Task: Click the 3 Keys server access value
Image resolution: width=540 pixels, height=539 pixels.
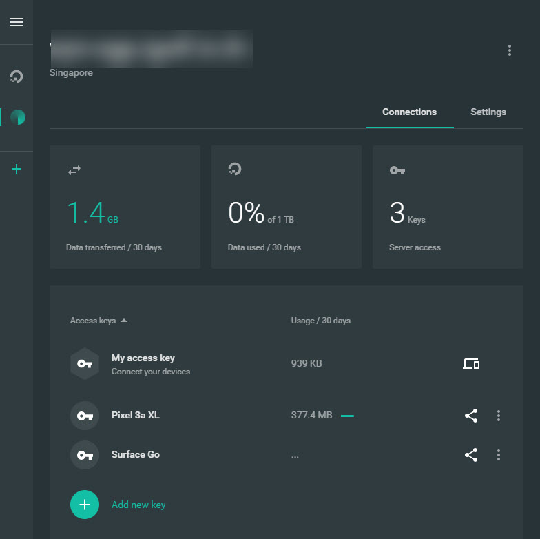Action: tap(407, 212)
